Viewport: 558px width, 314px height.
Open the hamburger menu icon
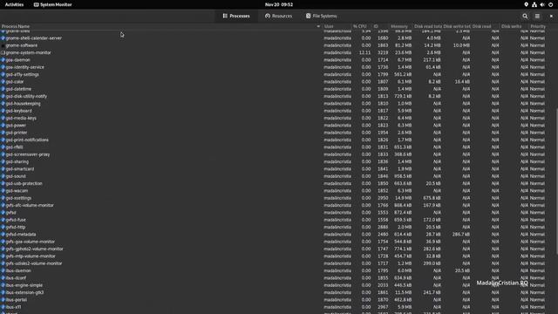pyautogui.click(x=537, y=16)
